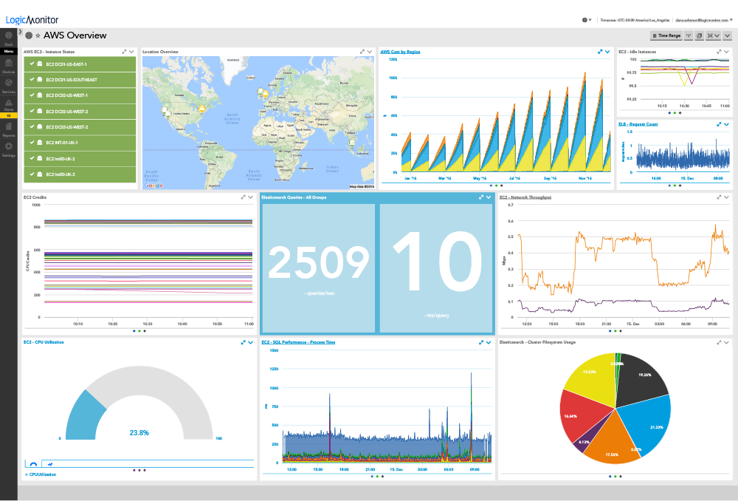Open EC2 Idle Instances widget menu chevron

pos(727,52)
